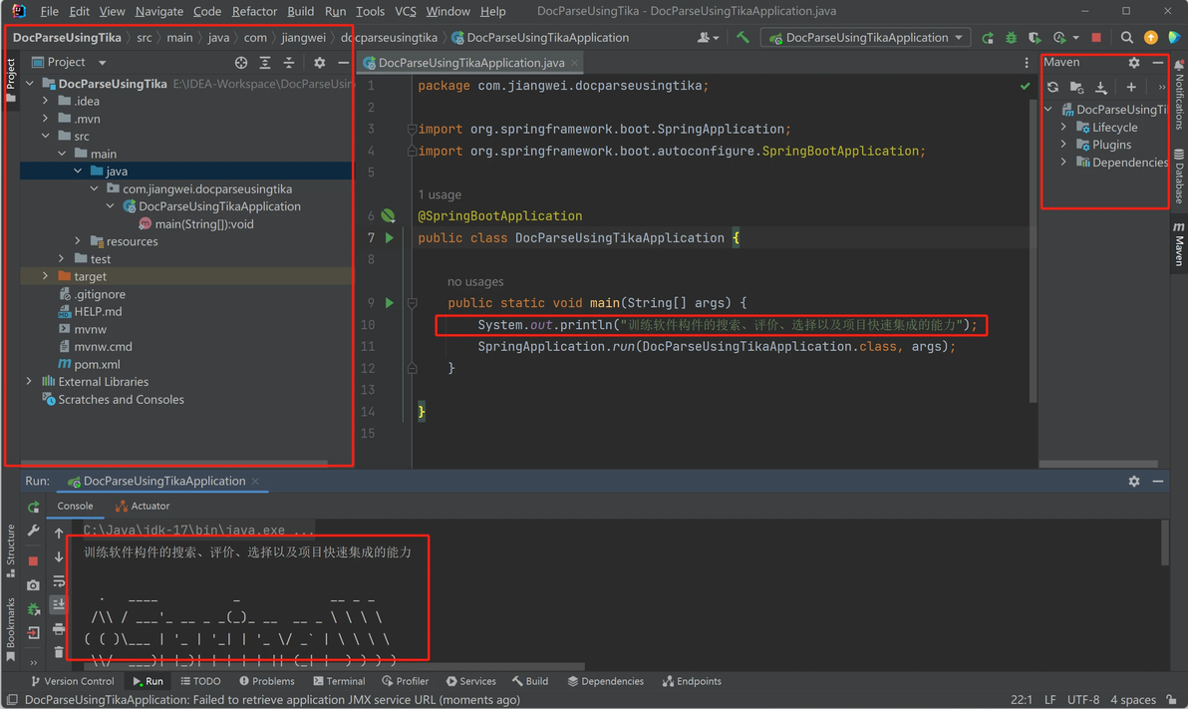Click the Build Project hammer icon
1188x709 pixels.
tap(742, 38)
